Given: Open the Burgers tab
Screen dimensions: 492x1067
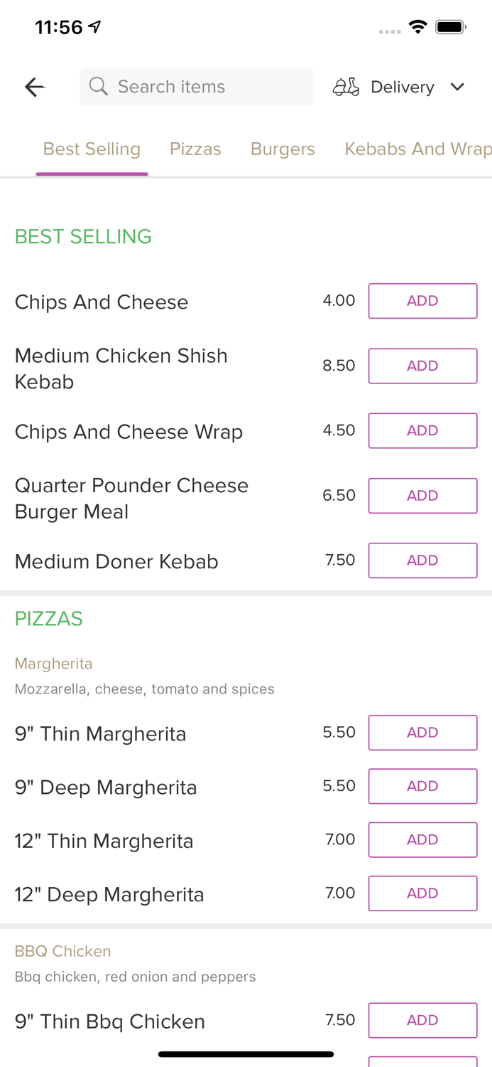Looking at the screenshot, I should click(x=283, y=149).
